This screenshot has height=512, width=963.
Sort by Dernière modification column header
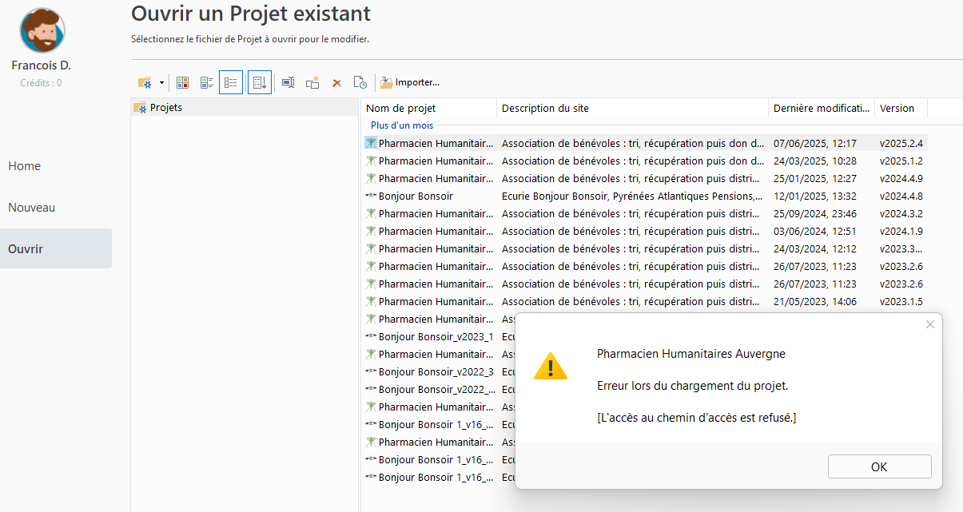[x=822, y=108]
